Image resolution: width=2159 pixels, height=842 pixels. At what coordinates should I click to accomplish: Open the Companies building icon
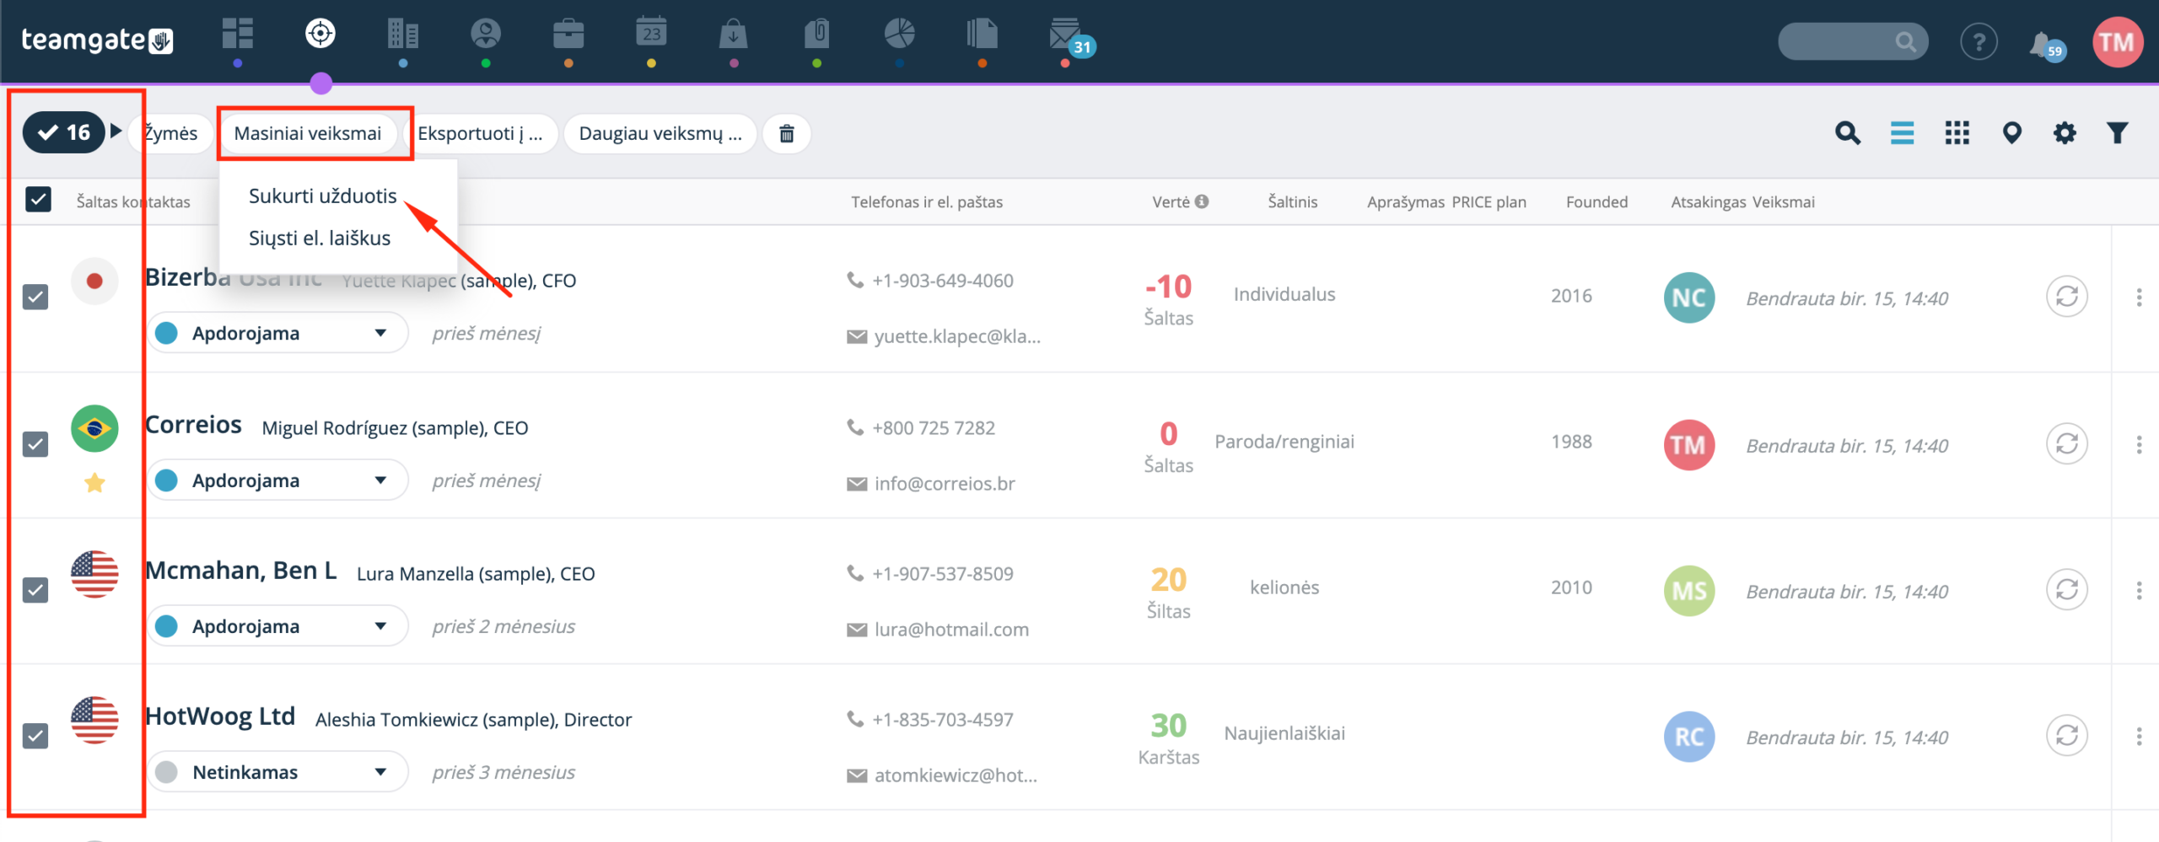click(x=403, y=34)
